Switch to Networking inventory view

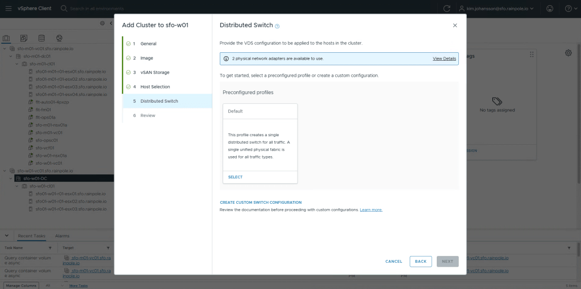click(59, 38)
